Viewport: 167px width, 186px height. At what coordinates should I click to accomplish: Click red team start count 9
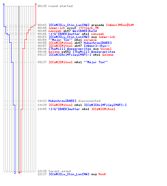[36, 4]
